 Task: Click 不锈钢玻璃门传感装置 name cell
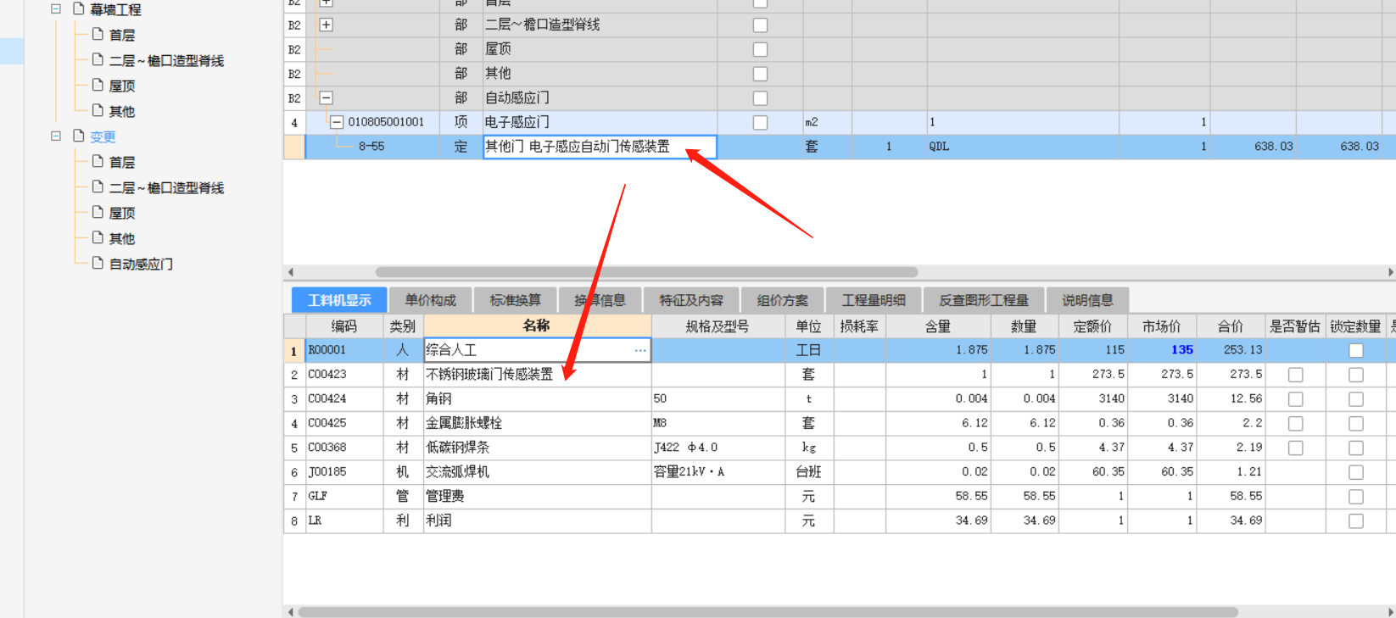tap(537, 374)
